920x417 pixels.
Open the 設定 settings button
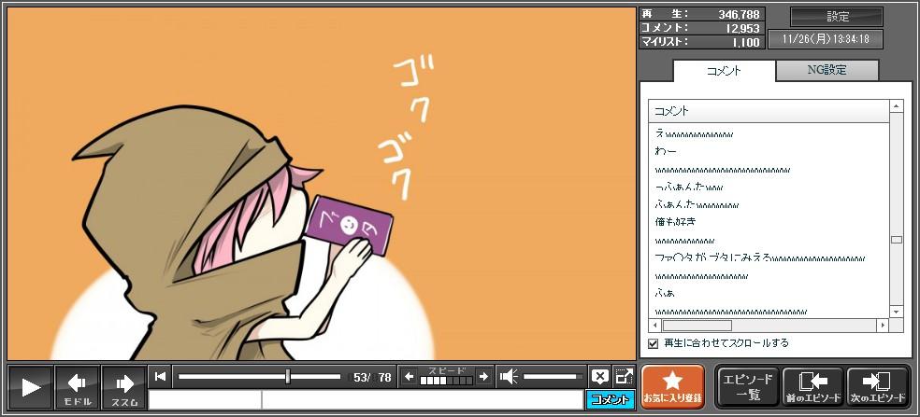837,17
